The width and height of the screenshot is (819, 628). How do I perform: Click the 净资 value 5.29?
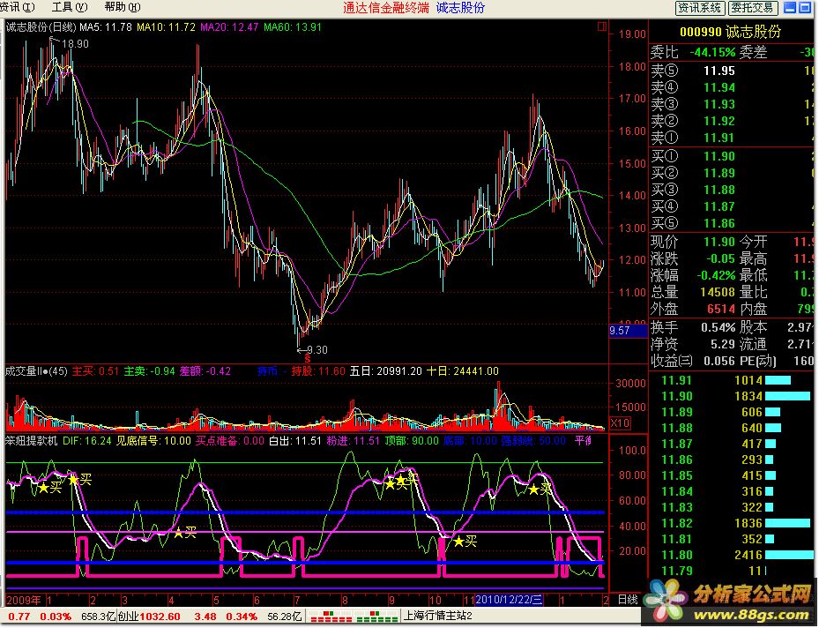coord(723,344)
